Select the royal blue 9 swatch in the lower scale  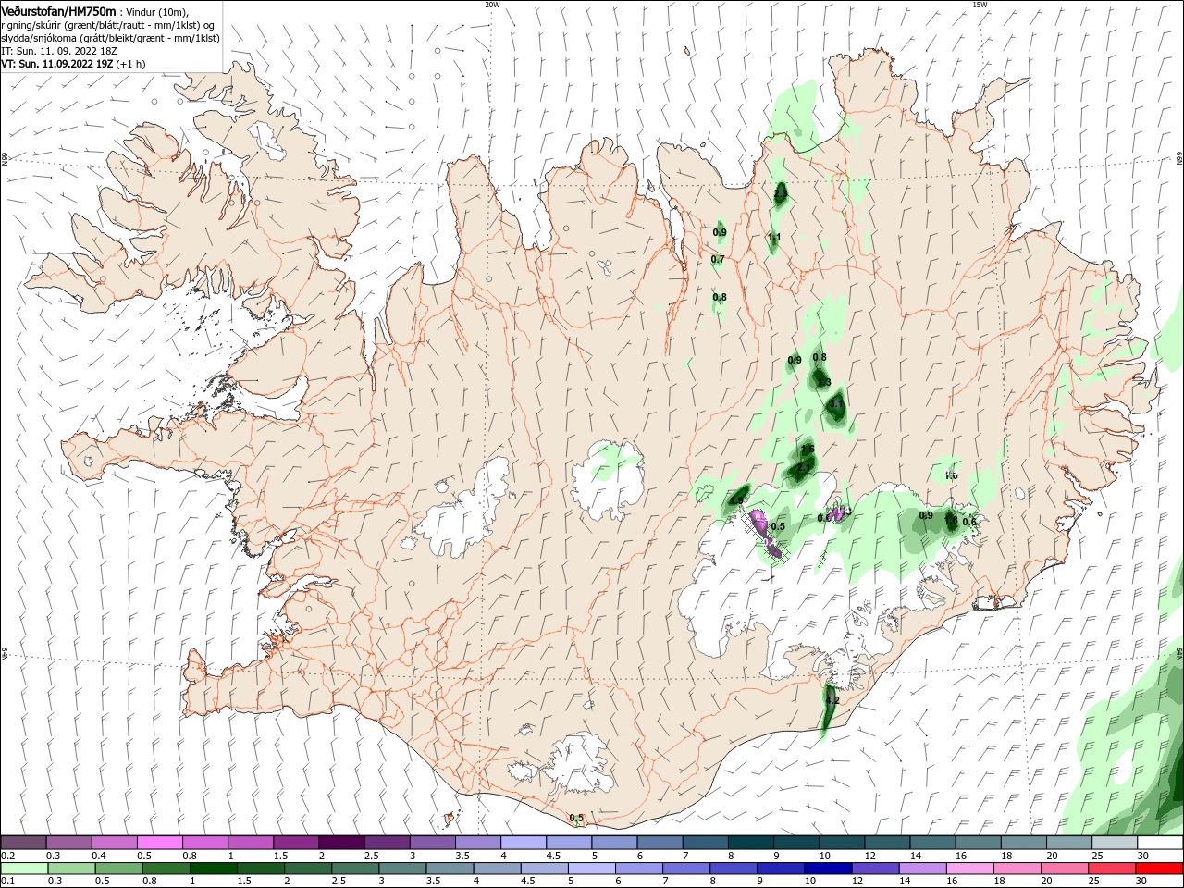pos(780,869)
